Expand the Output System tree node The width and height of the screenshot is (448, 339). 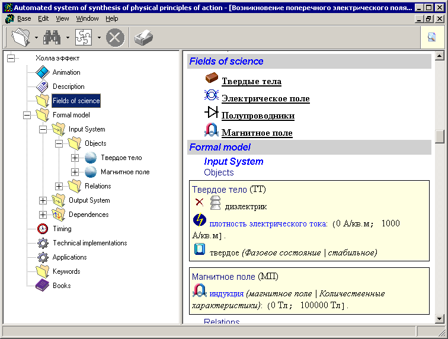pyautogui.click(x=43, y=200)
